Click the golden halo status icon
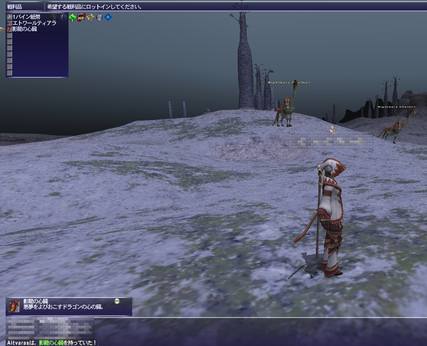The width and height of the screenshot is (427, 346). [x=90, y=18]
